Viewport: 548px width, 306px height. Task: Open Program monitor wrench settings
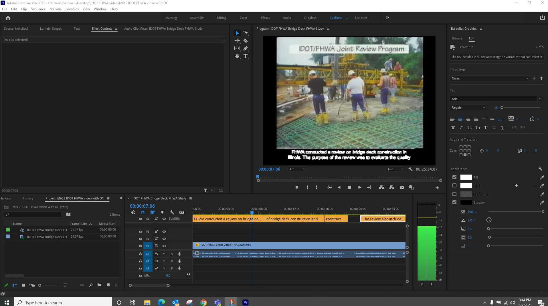[410, 169]
